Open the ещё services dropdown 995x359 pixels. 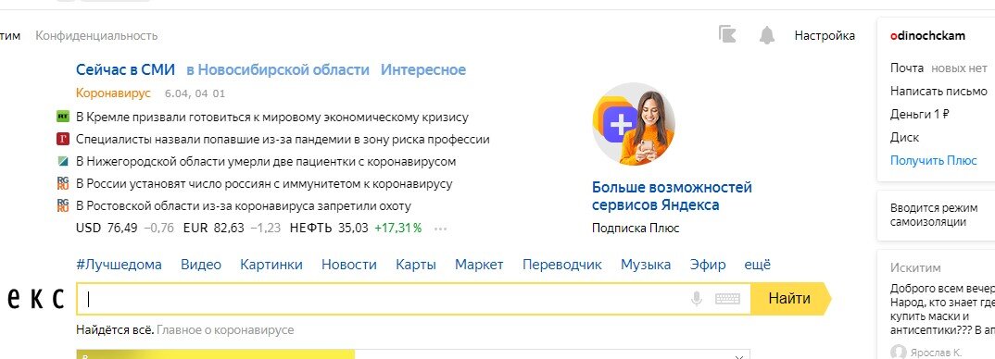[x=757, y=265]
